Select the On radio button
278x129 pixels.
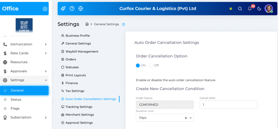(138, 65)
